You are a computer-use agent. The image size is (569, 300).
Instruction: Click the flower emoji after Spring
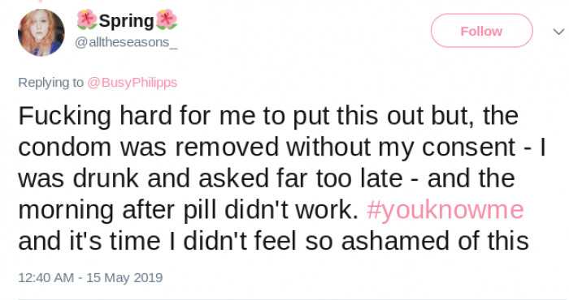[167, 20]
